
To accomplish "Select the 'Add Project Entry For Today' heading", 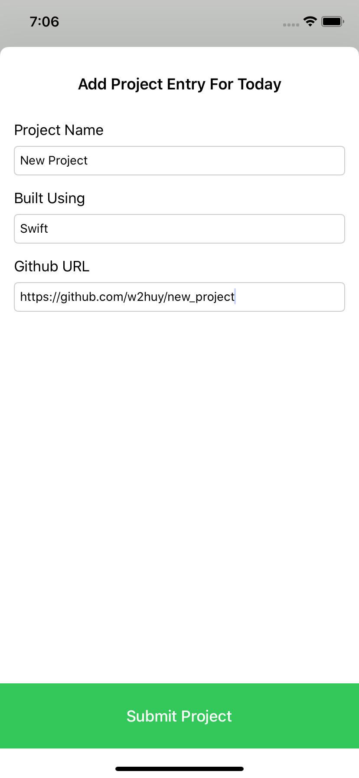I will (x=179, y=84).
